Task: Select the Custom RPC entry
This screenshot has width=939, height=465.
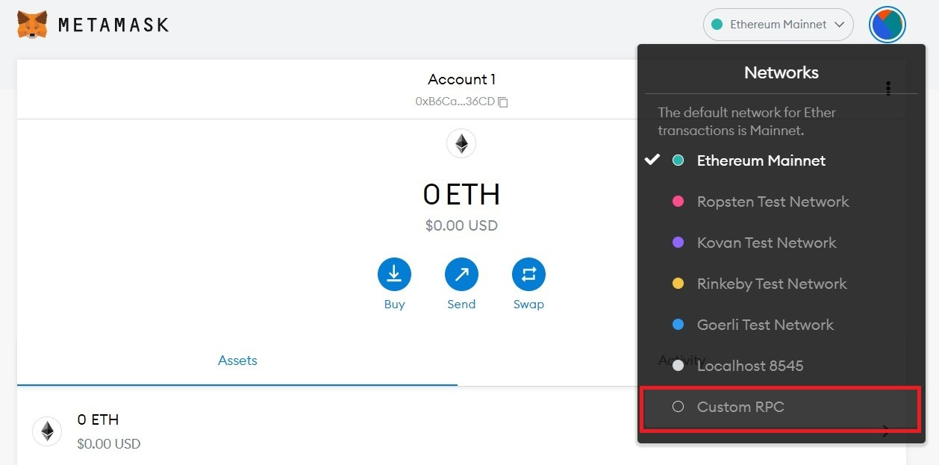Action: click(740, 407)
